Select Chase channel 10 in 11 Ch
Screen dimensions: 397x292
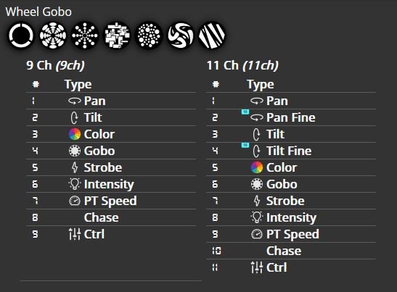[291, 251]
